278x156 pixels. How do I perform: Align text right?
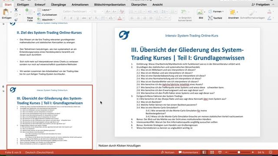(x=145, y=18)
